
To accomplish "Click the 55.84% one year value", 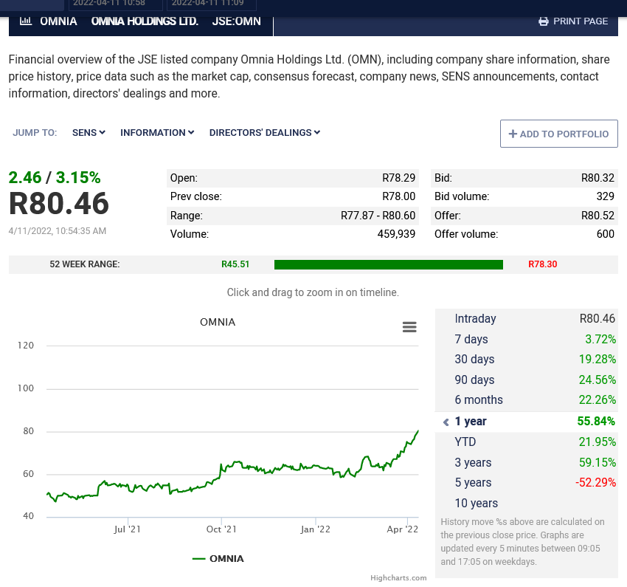I will 596,422.
